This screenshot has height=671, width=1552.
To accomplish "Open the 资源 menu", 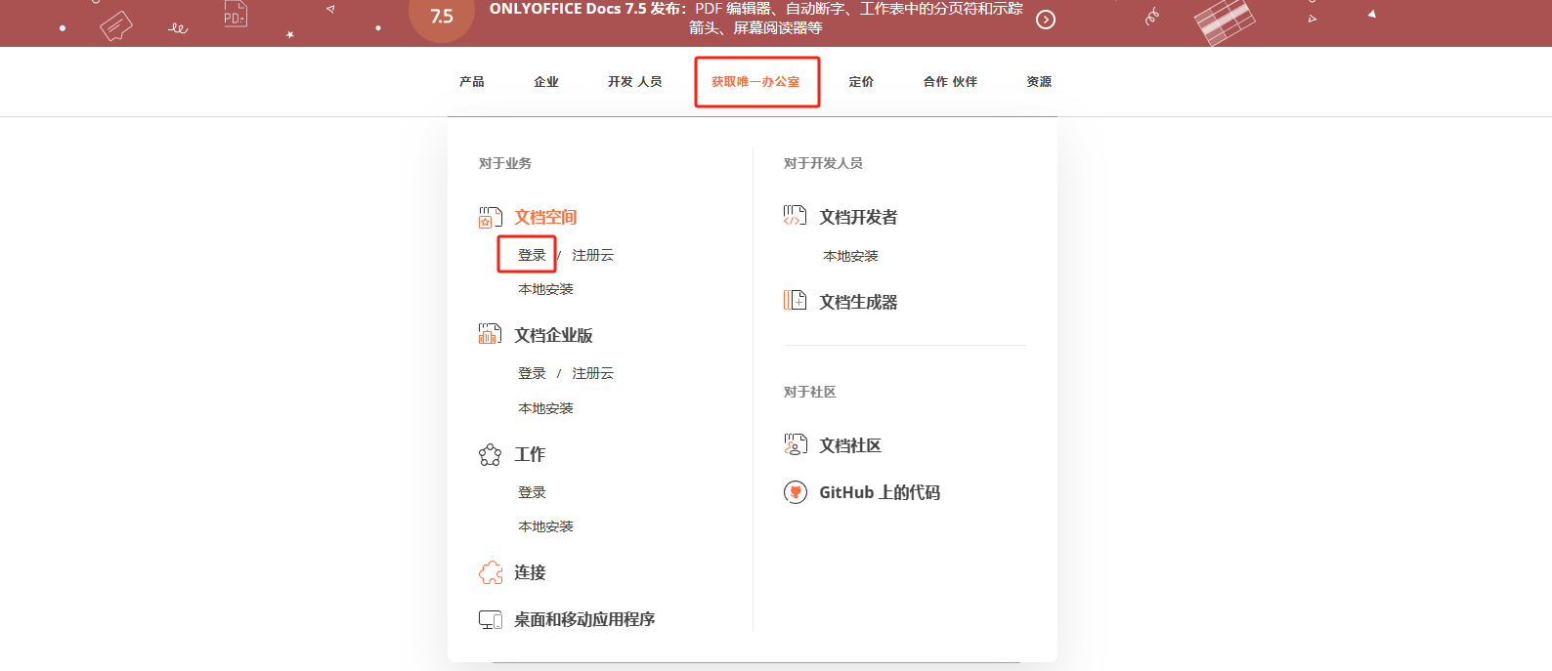I will point(1039,82).
